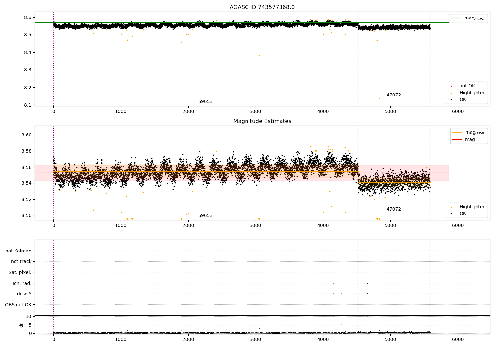Screen dimensions: 495x347
Task: Select 'not OK' in the top plot legend
Action: [467, 86]
